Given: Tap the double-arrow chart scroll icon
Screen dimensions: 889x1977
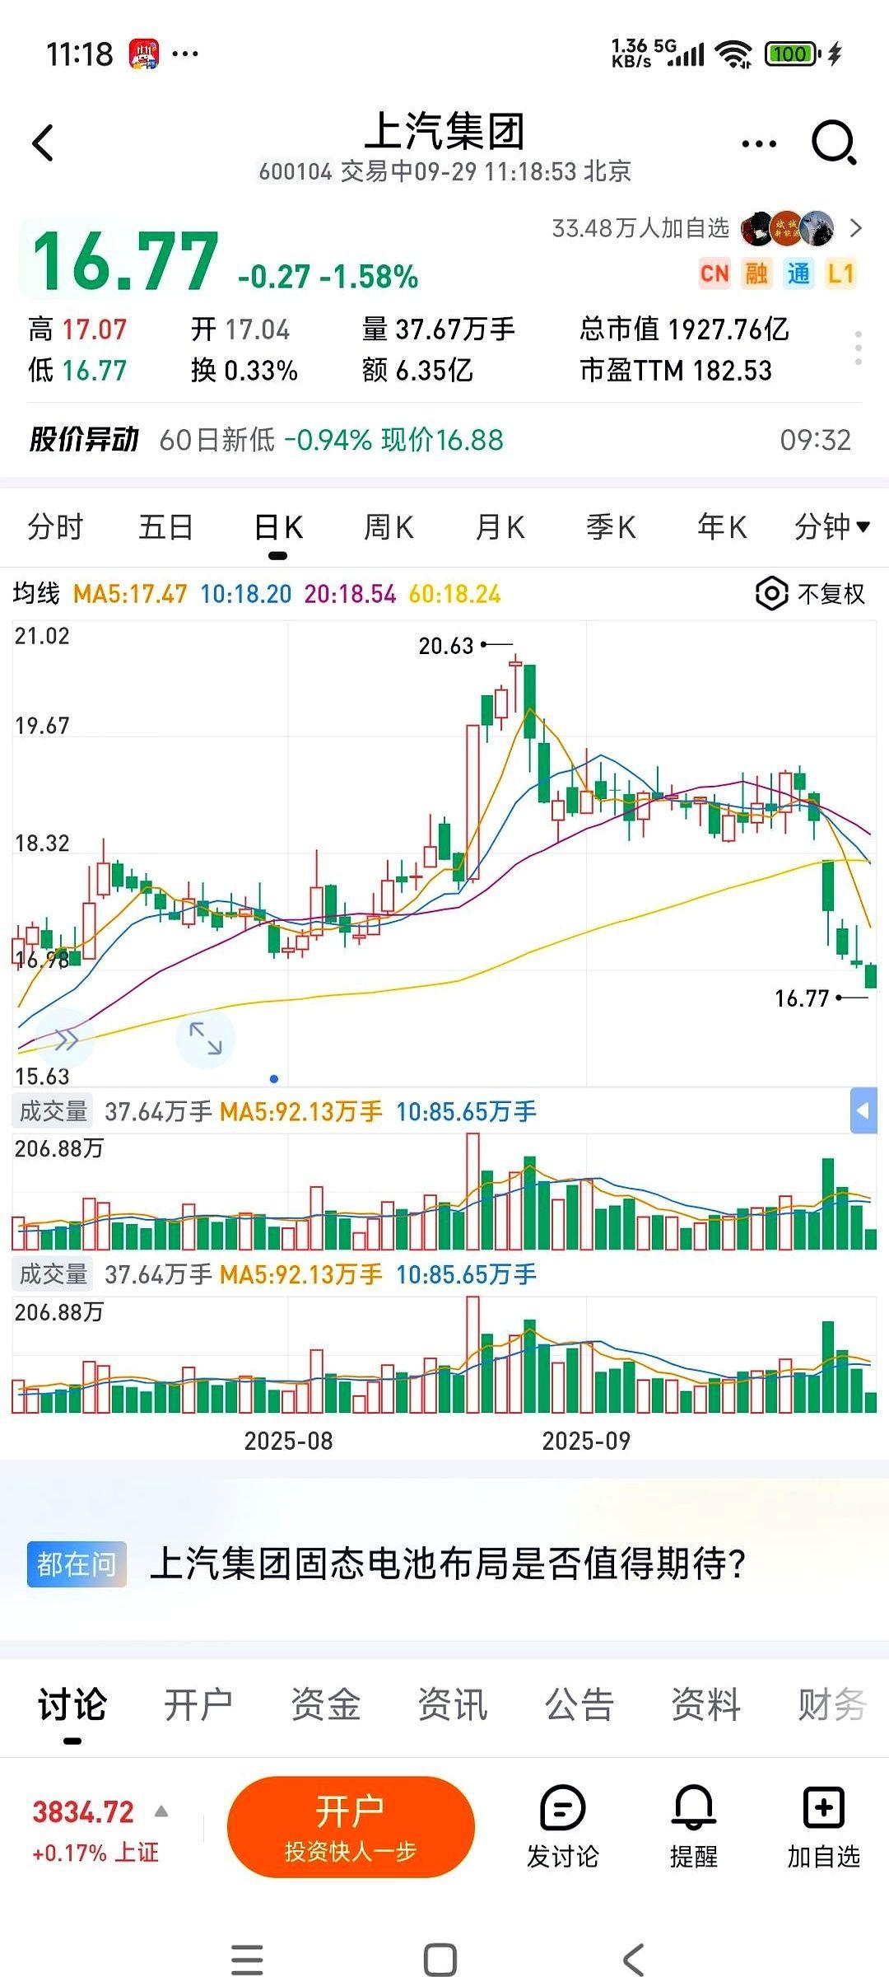Looking at the screenshot, I should pyautogui.click(x=66, y=1040).
